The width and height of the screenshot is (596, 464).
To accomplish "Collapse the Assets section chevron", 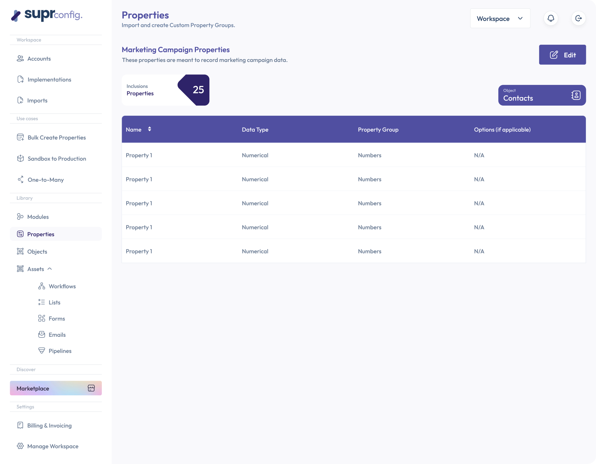I will [50, 269].
